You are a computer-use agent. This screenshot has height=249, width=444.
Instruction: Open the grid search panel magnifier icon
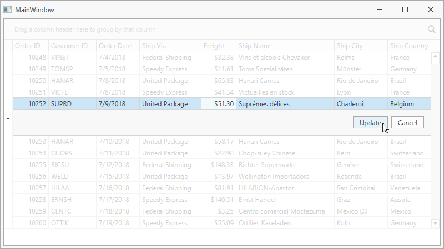tap(432, 29)
